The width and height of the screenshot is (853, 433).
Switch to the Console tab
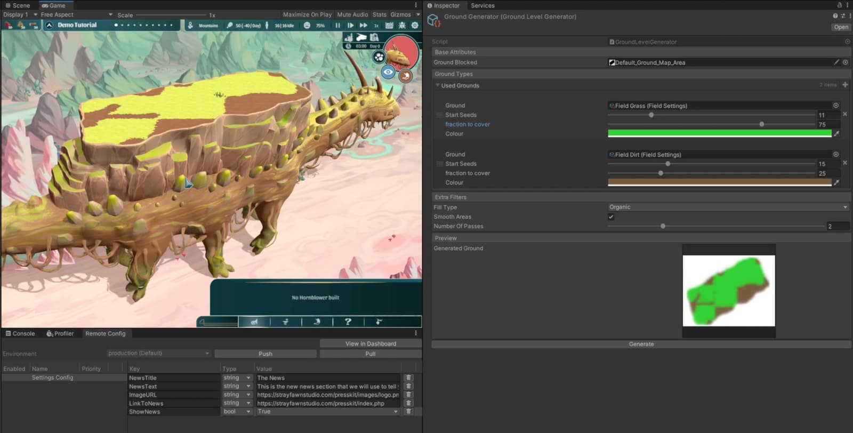point(20,333)
